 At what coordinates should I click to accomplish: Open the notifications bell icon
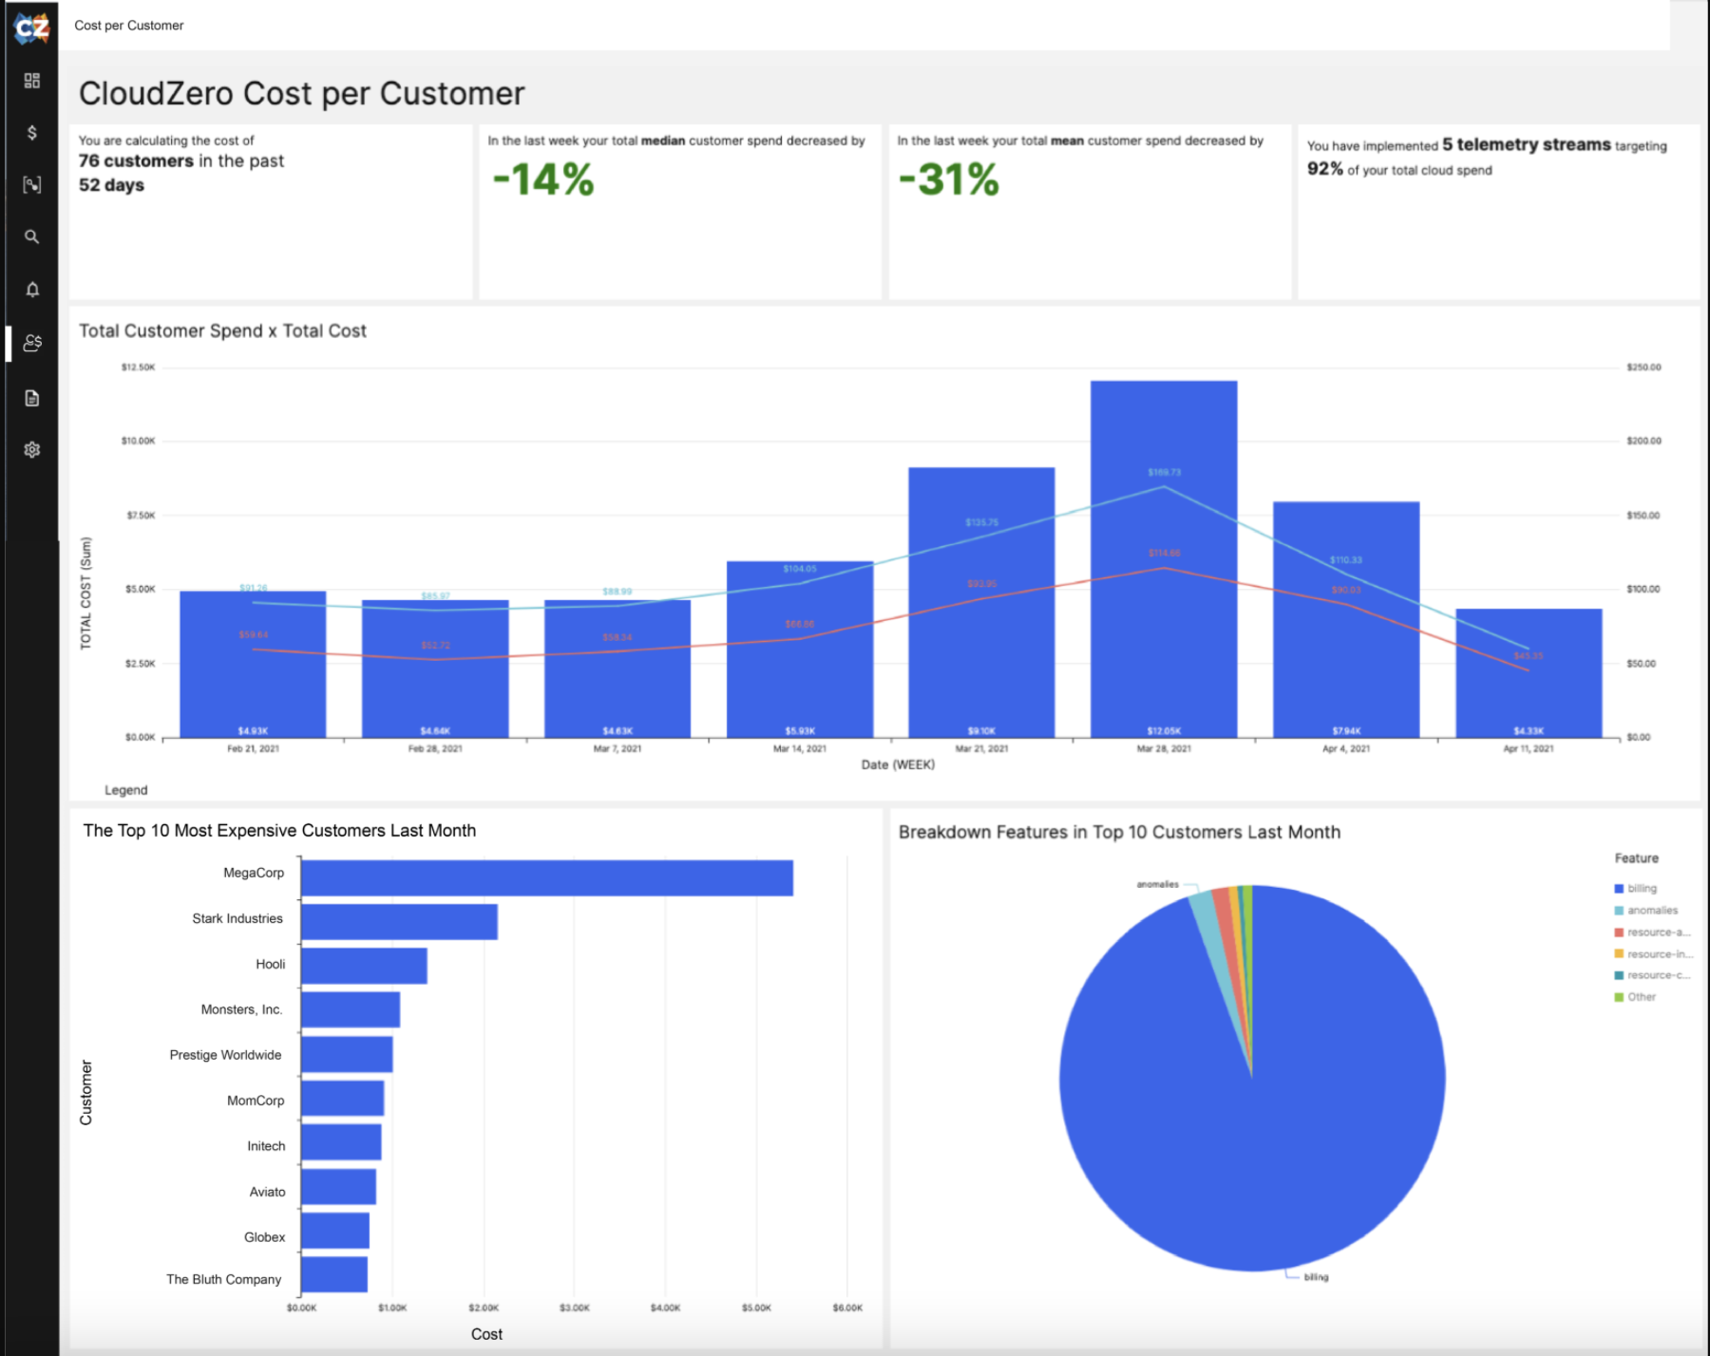point(32,290)
